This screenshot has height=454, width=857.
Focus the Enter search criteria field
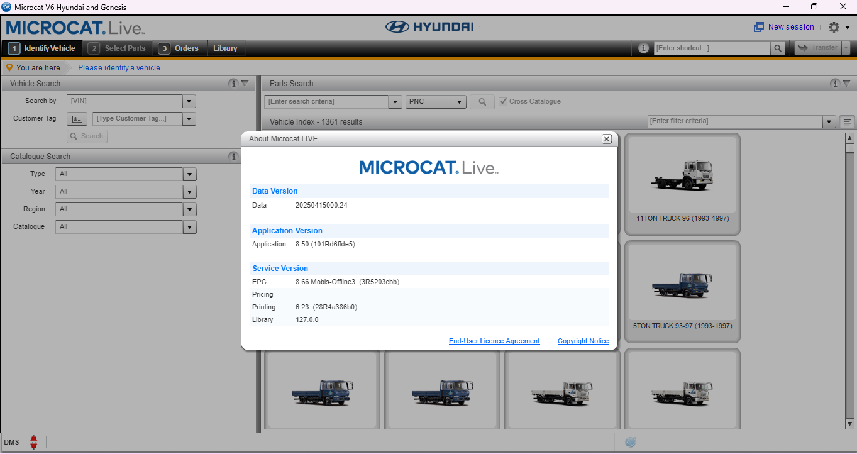point(326,102)
